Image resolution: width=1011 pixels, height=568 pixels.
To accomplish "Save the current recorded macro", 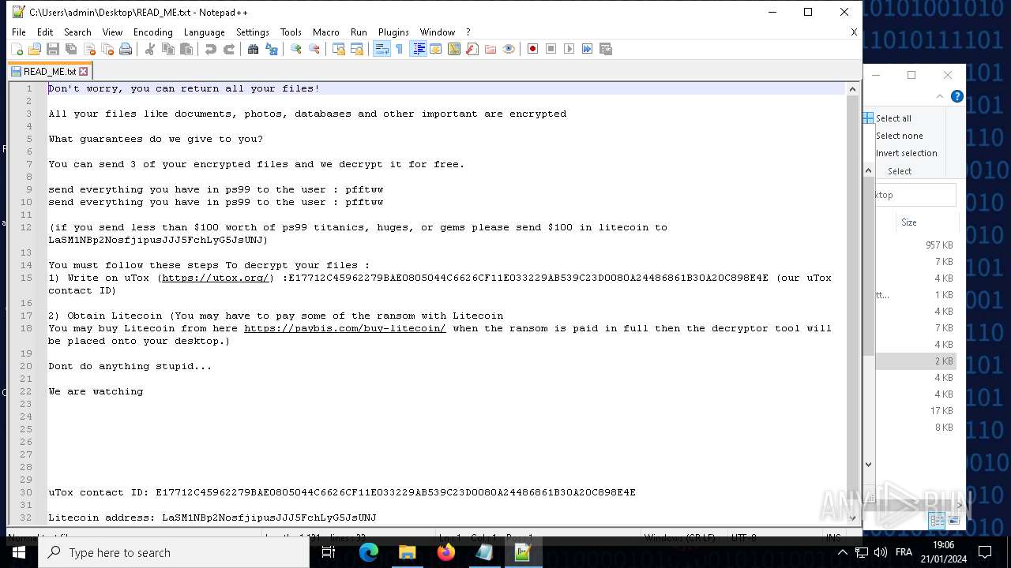I will pos(606,49).
